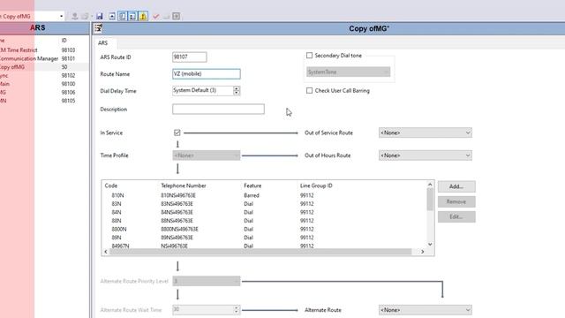Open the Alternate Route dropdown
Image resolution: width=565 pixels, height=318 pixels.
click(x=426, y=310)
